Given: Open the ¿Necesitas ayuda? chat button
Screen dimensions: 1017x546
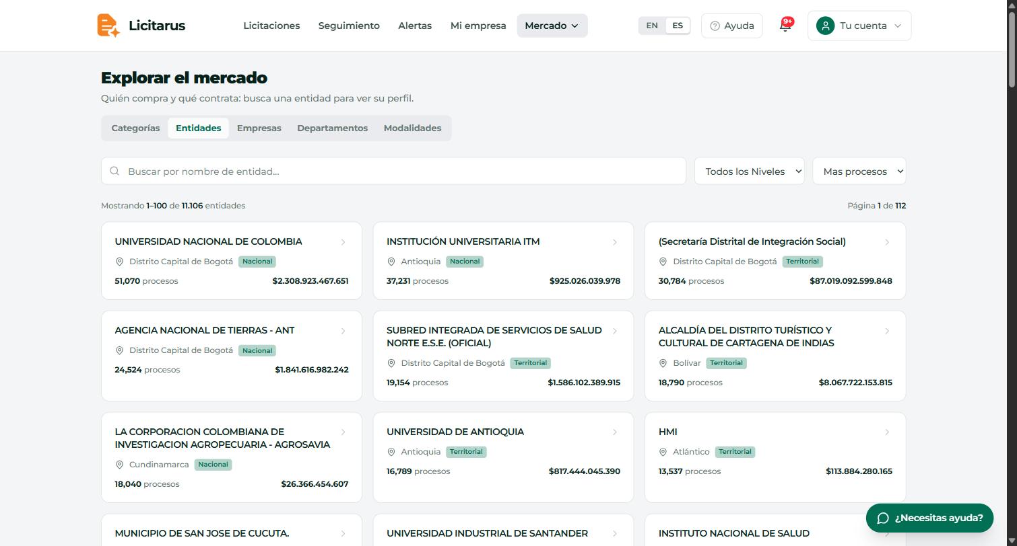Looking at the screenshot, I should 929,518.
